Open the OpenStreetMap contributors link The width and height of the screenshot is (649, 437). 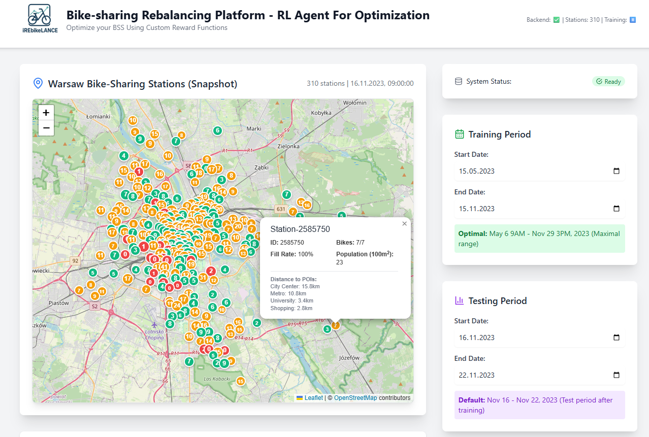(355, 398)
